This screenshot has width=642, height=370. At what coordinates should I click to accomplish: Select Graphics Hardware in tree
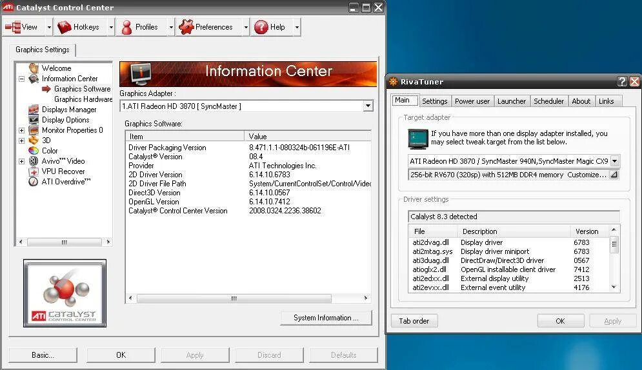[x=83, y=99]
